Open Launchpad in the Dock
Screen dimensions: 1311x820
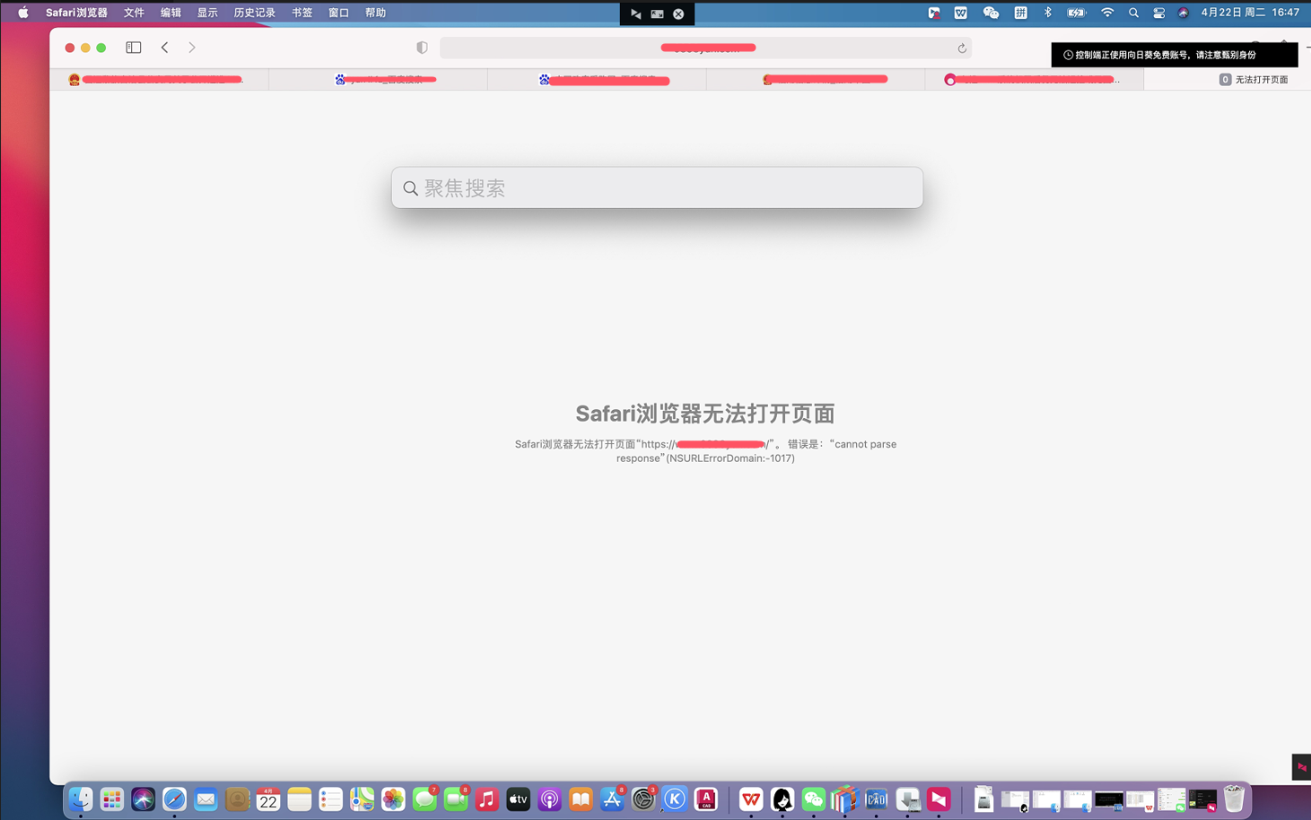coord(112,798)
